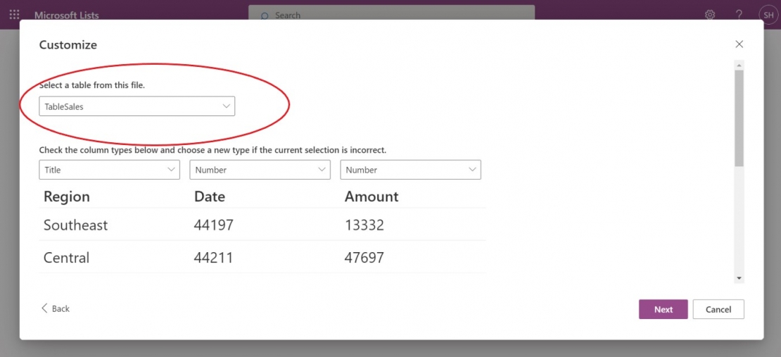Select the Southeast region cell
Screen dimensions: 781x357
pos(76,225)
